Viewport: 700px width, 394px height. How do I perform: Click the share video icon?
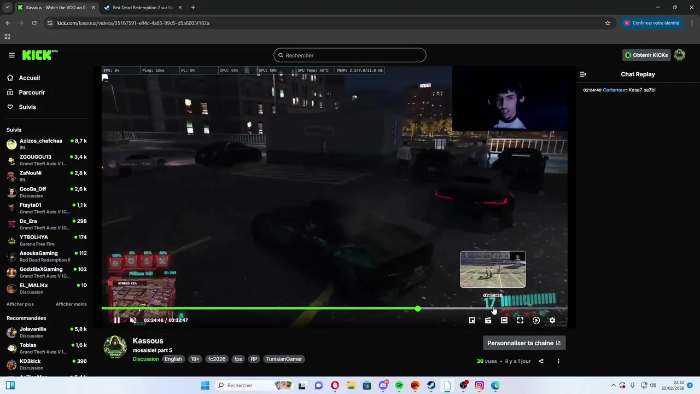click(541, 361)
